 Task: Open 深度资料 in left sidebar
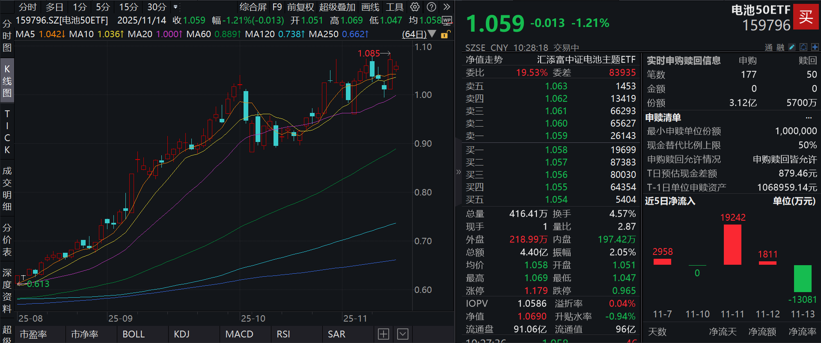7,291
